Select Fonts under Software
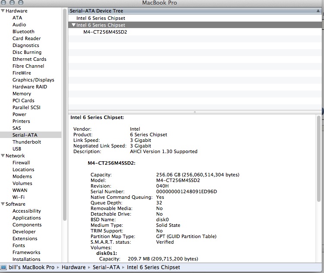Image resolution: width=324 pixels, height=273 pixels. (x=19, y=245)
